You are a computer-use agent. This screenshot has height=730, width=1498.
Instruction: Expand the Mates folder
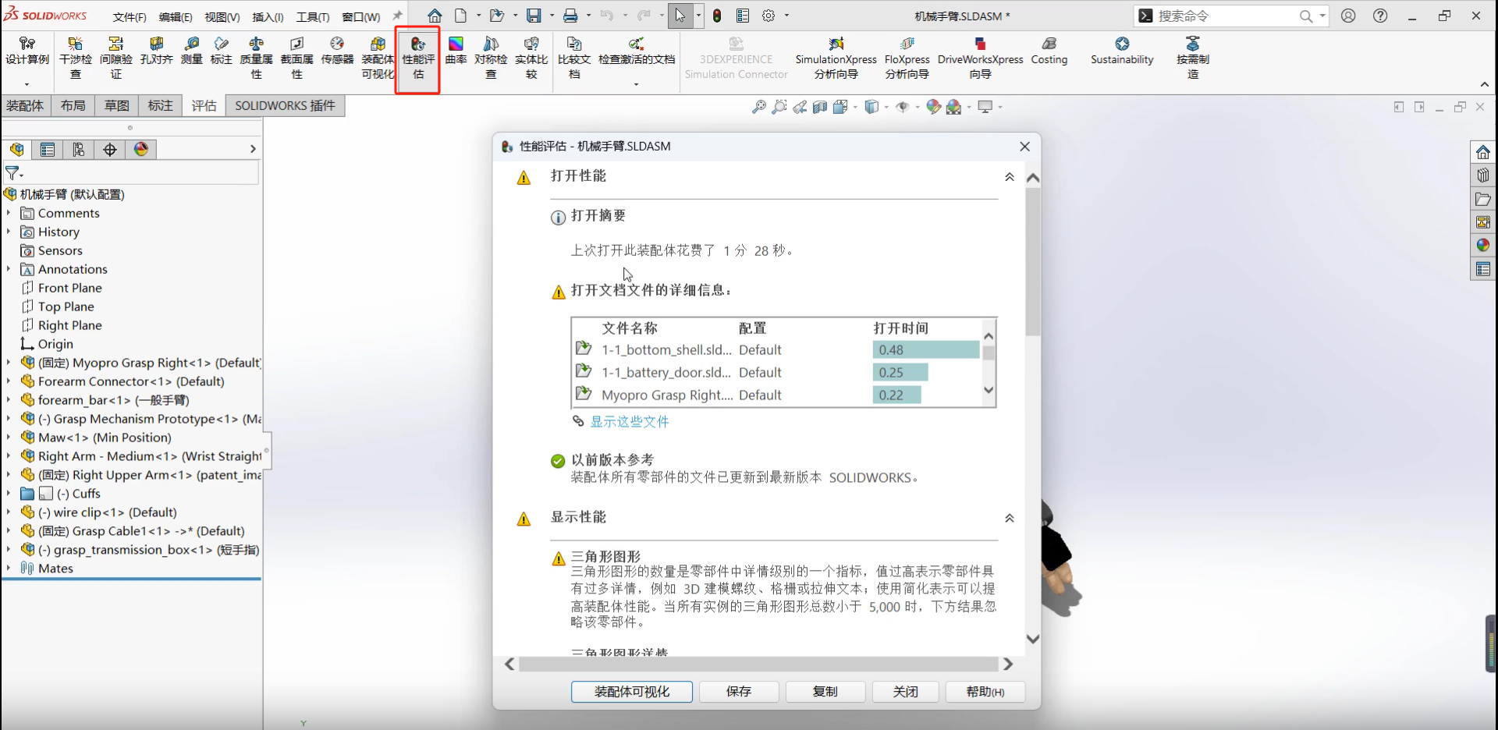(x=9, y=569)
